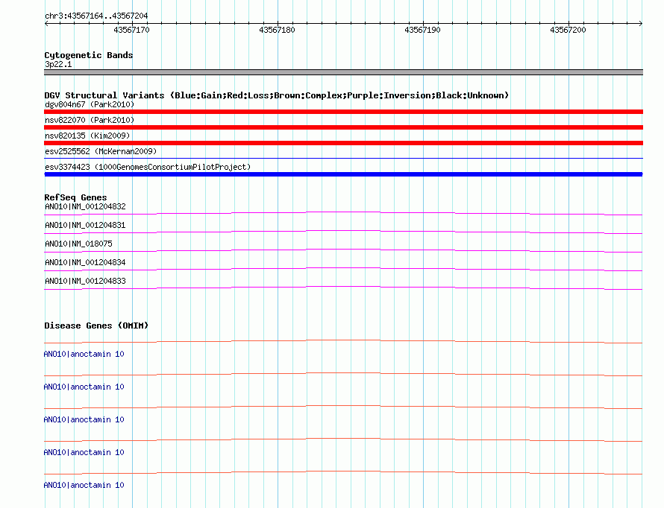Click ruler position label 43567180
Screen dimensions: 664x508
click(277, 30)
